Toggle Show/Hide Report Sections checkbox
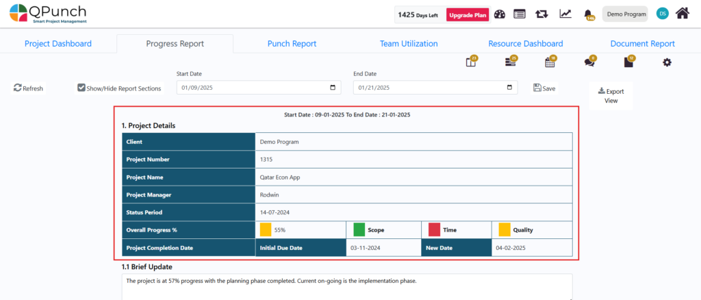The width and height of the screenshot is (701, 300). [81, 88]
